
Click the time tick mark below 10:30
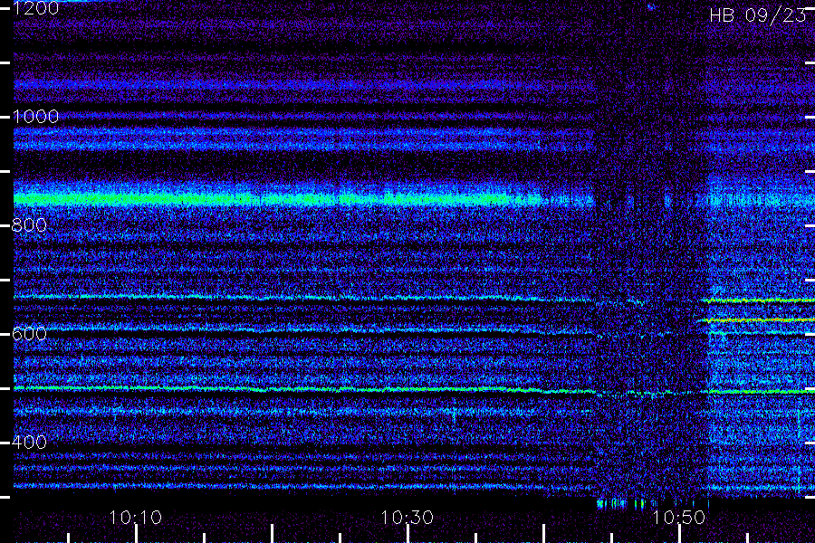(407, 534)
